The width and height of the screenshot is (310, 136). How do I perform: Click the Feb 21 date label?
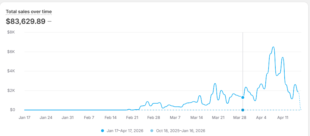tap(132, 118)
